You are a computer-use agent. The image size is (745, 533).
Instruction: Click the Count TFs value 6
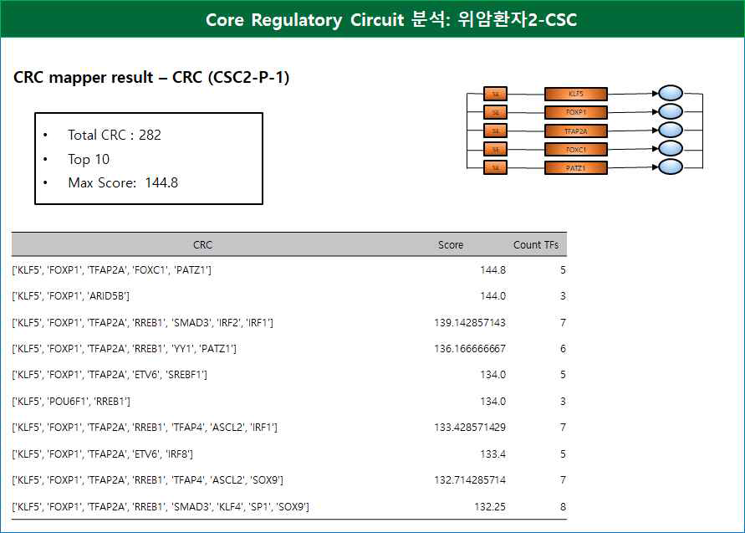pos(563,349)
